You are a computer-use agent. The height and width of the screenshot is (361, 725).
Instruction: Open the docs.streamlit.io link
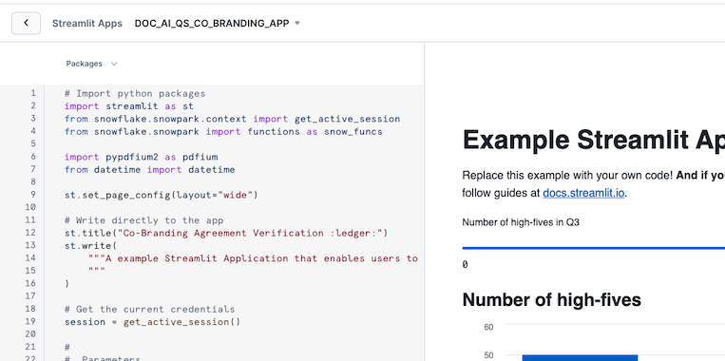(x=584, y=193)
